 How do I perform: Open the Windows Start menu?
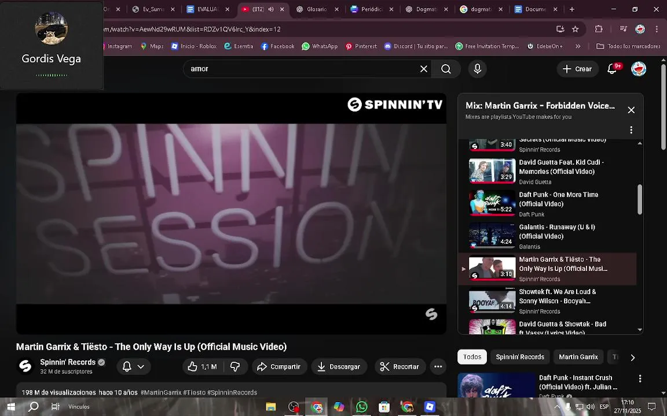[11, 407]
